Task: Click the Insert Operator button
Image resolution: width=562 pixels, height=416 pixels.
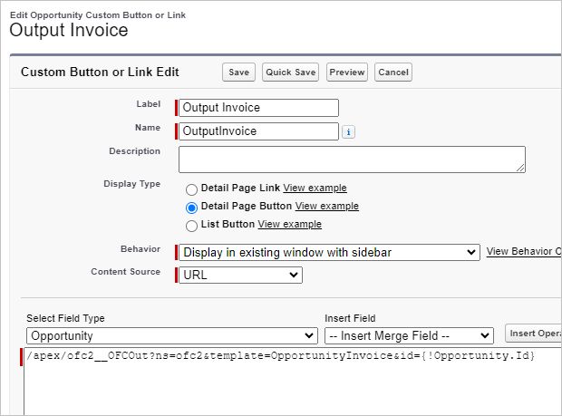Action: click(x=533, y=334)
